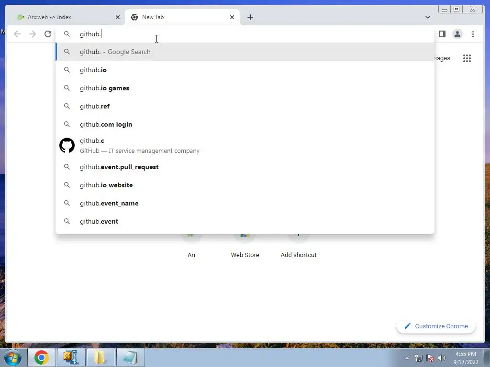490x367 pixels.
Task: Select the github.io suggestion
Action: click(x=245, y=70)
